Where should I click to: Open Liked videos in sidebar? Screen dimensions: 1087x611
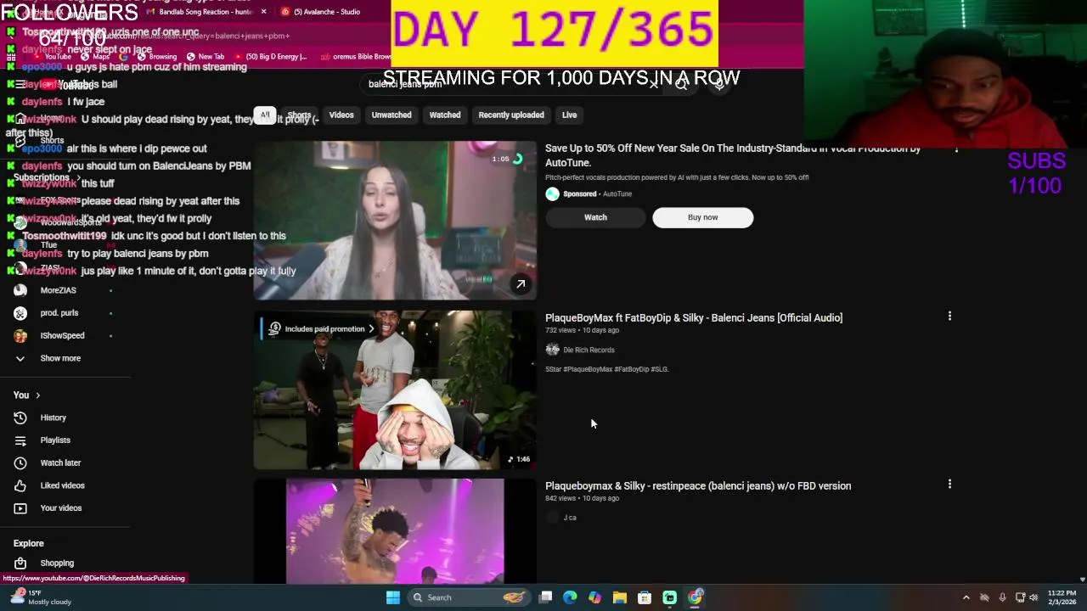pos(62,485)
